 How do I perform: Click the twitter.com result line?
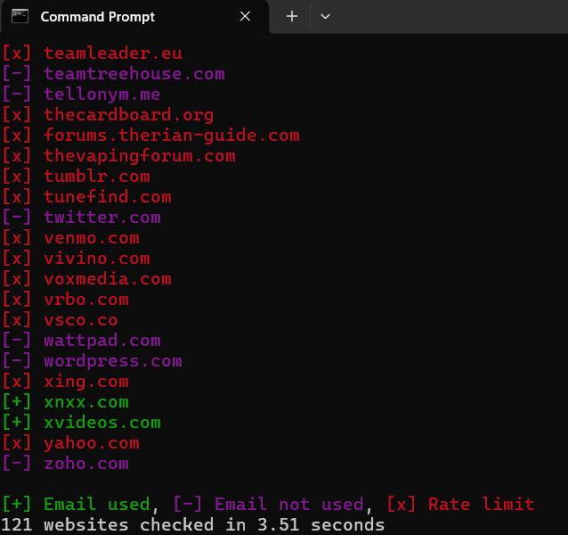81,218
